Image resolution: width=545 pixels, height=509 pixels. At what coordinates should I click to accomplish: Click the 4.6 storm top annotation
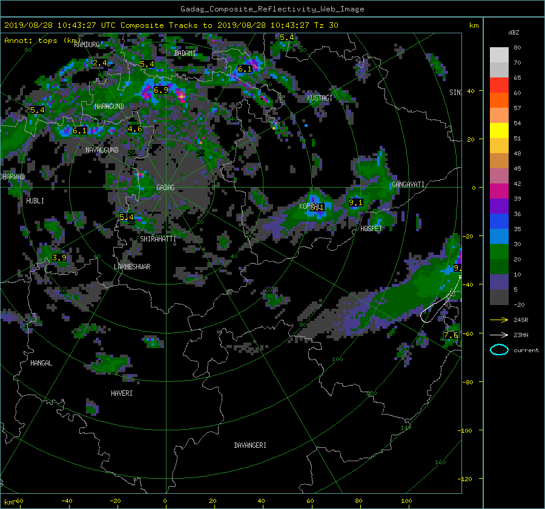tap(135, 129)
